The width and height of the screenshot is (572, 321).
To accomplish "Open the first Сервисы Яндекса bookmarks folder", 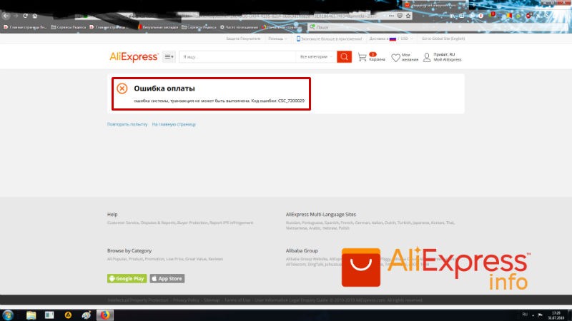I will pos(69,27).
